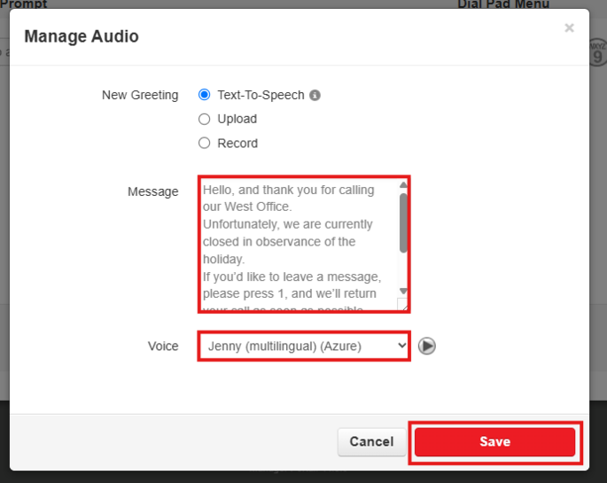Select the Record radio button
The width and height of the screenshot is (607, 483).
[x=205, y=143]
